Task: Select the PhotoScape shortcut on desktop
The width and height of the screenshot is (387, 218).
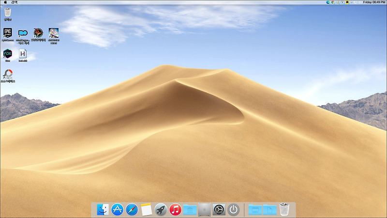Action: 8,76
